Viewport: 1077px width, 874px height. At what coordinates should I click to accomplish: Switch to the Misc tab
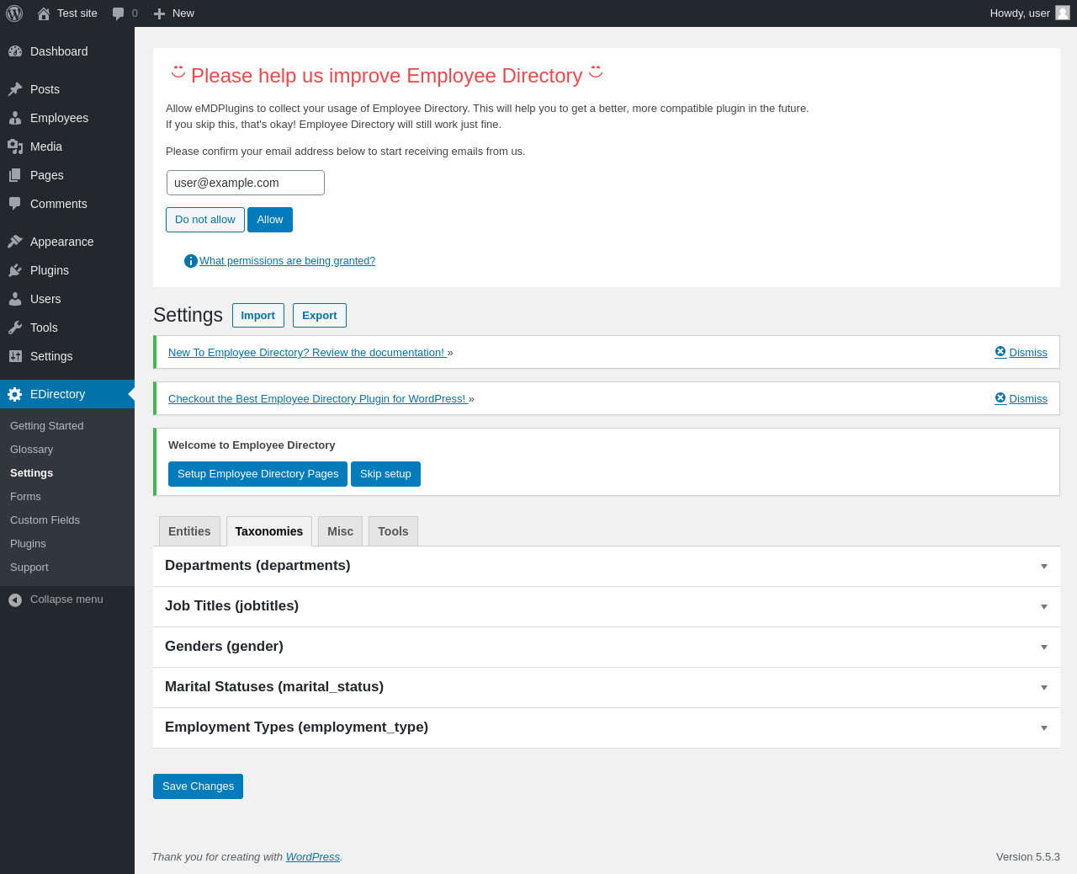pyautogui.click(x=340, y=531)
